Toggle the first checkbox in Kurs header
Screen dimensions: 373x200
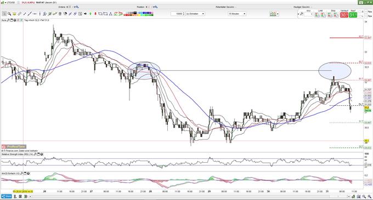tap(18, 20)
